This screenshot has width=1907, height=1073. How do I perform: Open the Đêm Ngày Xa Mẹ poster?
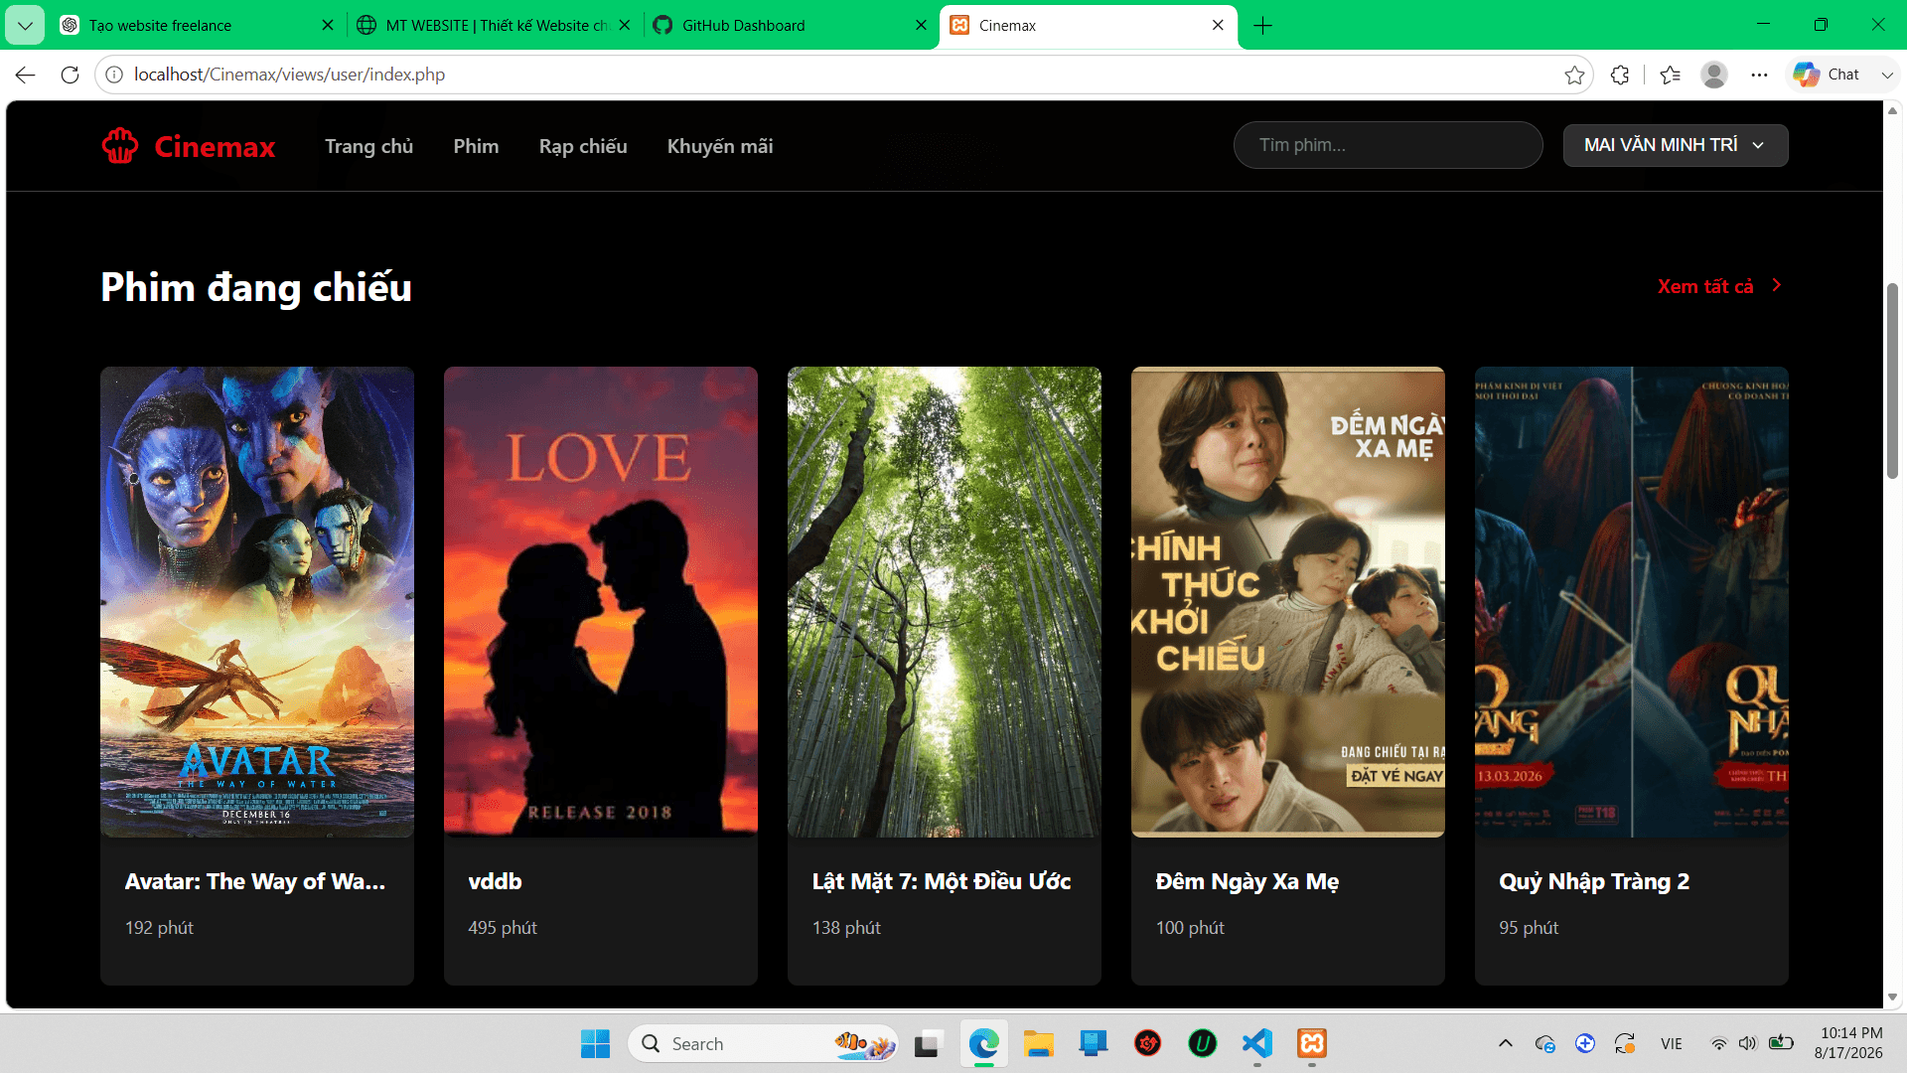point(1288,602)
